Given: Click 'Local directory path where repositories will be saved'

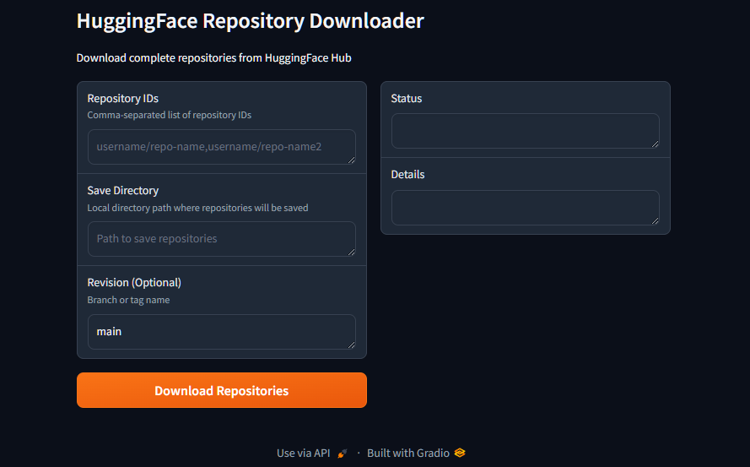Looking at the screenshot, I should tap(197, 208).
